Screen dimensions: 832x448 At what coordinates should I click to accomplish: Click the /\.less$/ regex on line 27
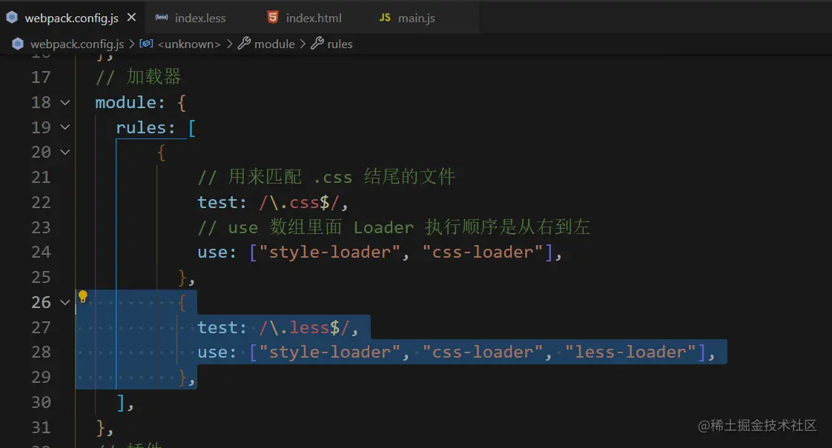point(304,327)
